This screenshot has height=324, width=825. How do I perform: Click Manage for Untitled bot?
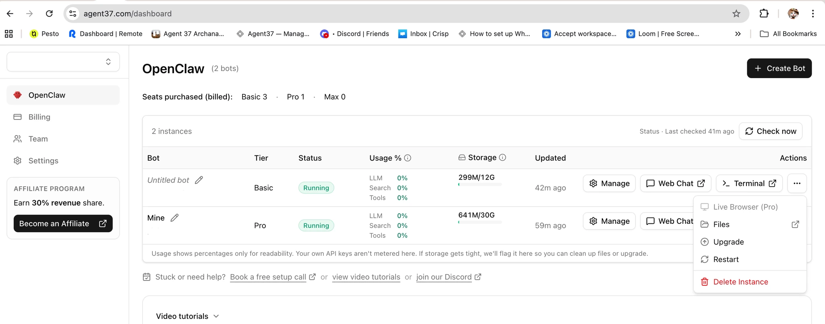[x=609, y=183]
